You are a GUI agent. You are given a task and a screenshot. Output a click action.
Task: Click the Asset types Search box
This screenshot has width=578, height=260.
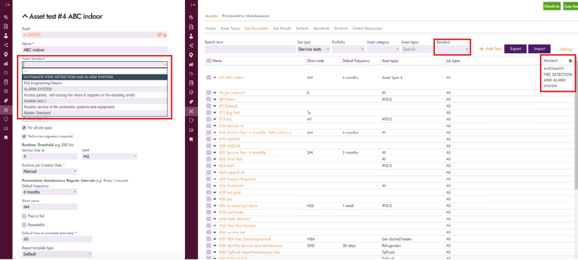point(417,49)
